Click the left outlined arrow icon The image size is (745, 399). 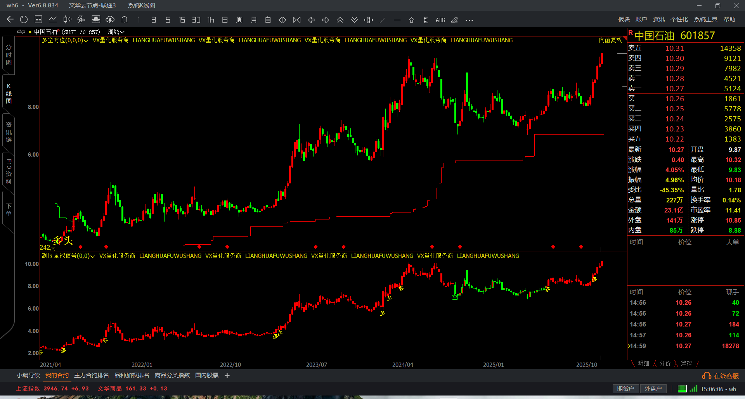coord(311,19)
